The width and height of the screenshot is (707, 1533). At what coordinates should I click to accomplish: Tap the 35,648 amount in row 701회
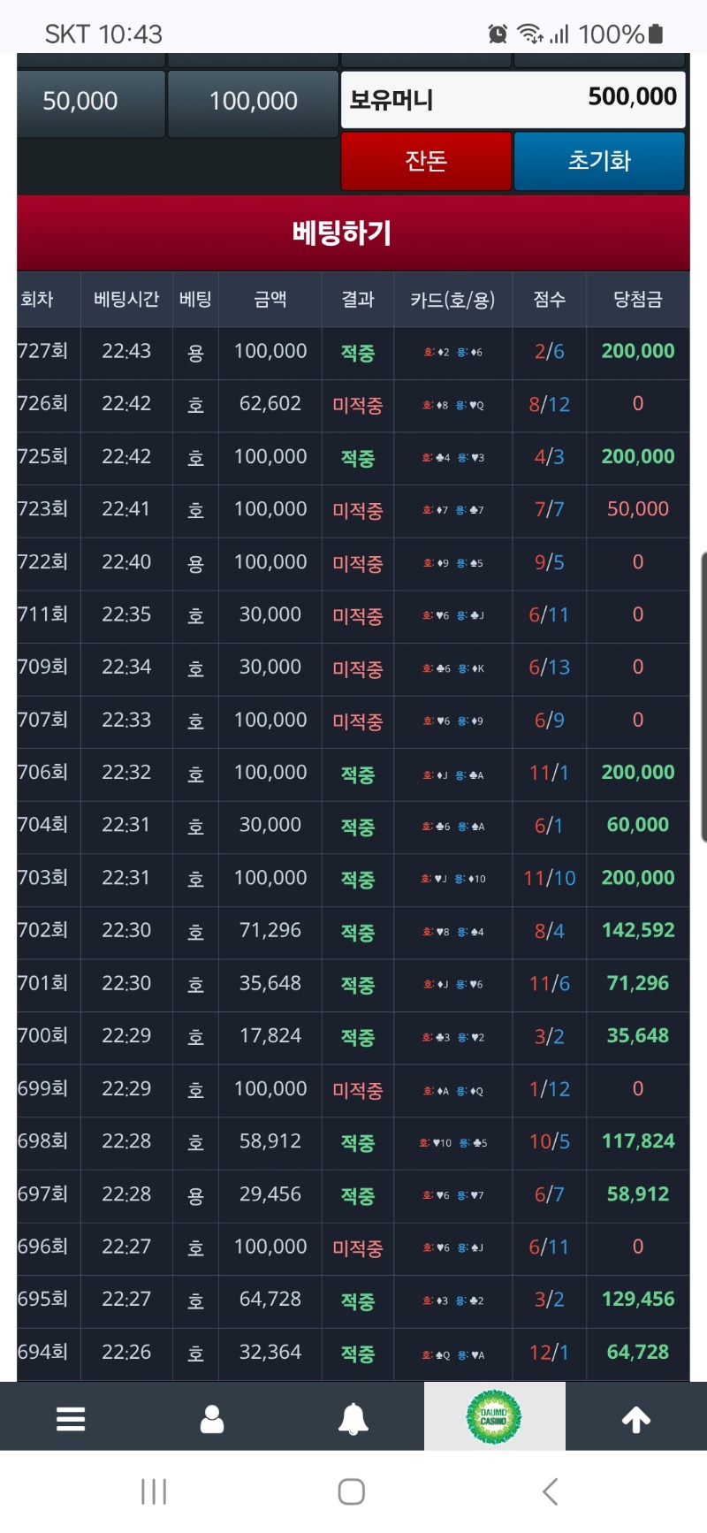tap(270, 983)
